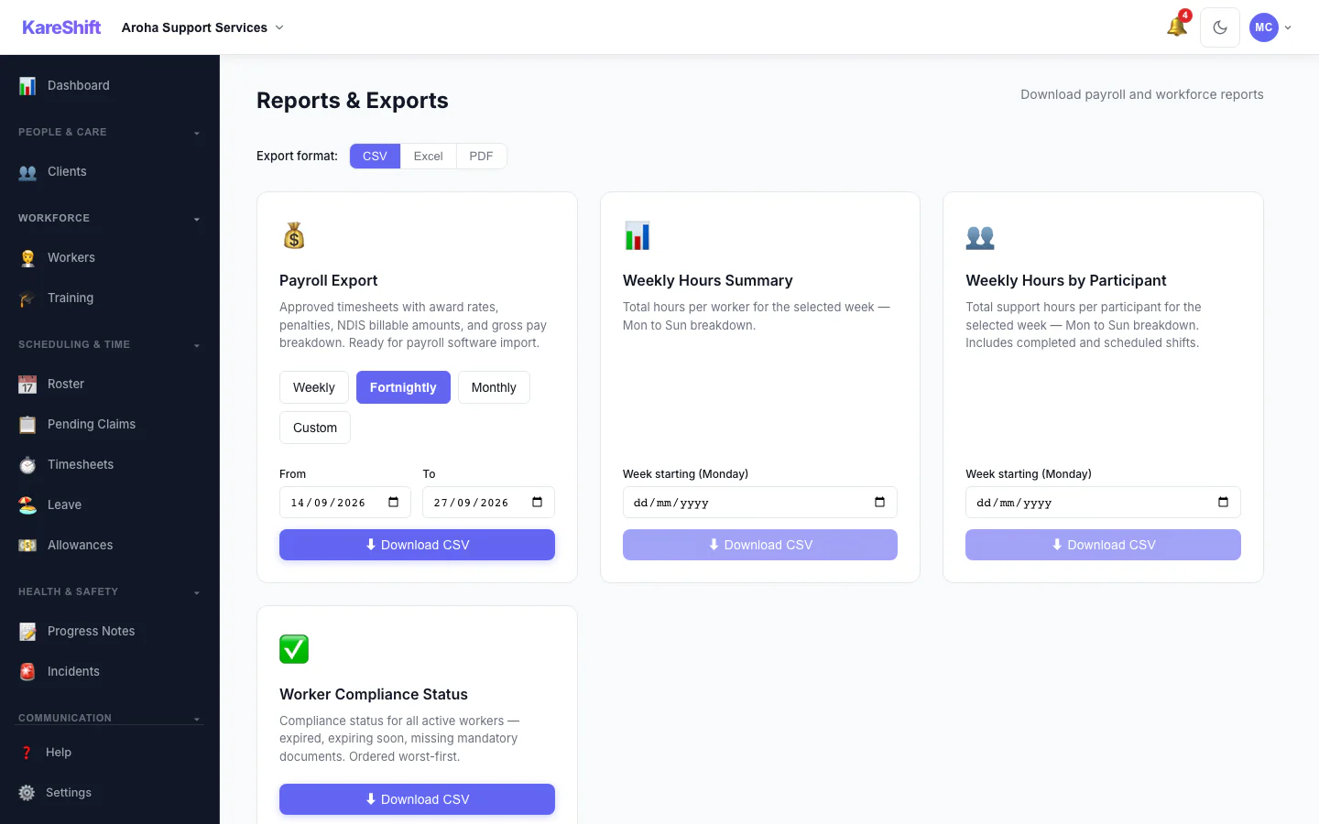Open the MC user account menu
Screen dimensions: 1319x824
point(1270,27)
